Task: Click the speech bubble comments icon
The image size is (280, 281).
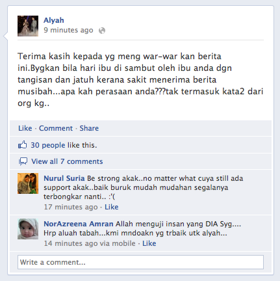Action: pos(23,161)
